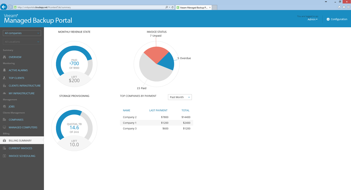351x190 pixels.
Task: Select the Veeam Managed Backup browser tab
Action: click(193, 8)
